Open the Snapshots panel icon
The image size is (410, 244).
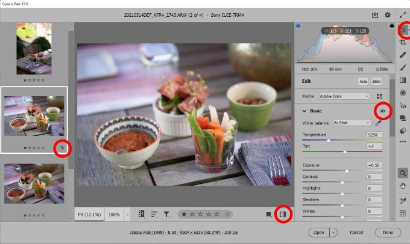tap(403, 118)
